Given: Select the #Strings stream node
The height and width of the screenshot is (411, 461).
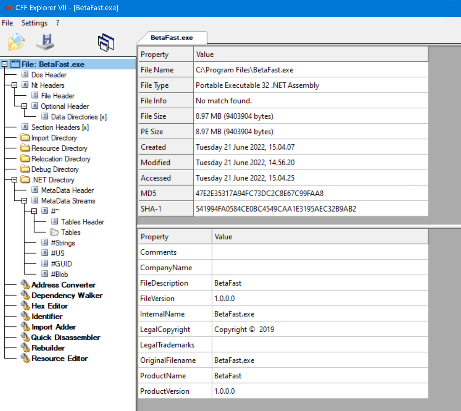Looking at the screenshot, I should [63, 243].
